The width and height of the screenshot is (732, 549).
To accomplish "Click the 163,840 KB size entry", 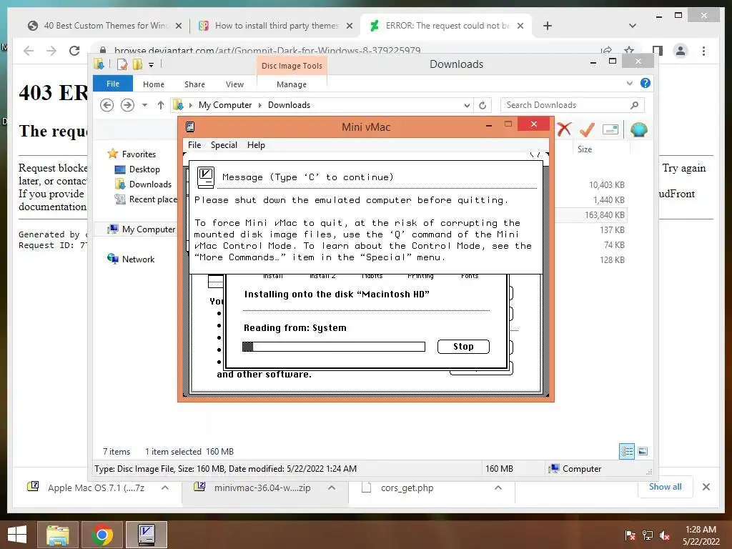I will pyautogui.click(x=604, y=214).
